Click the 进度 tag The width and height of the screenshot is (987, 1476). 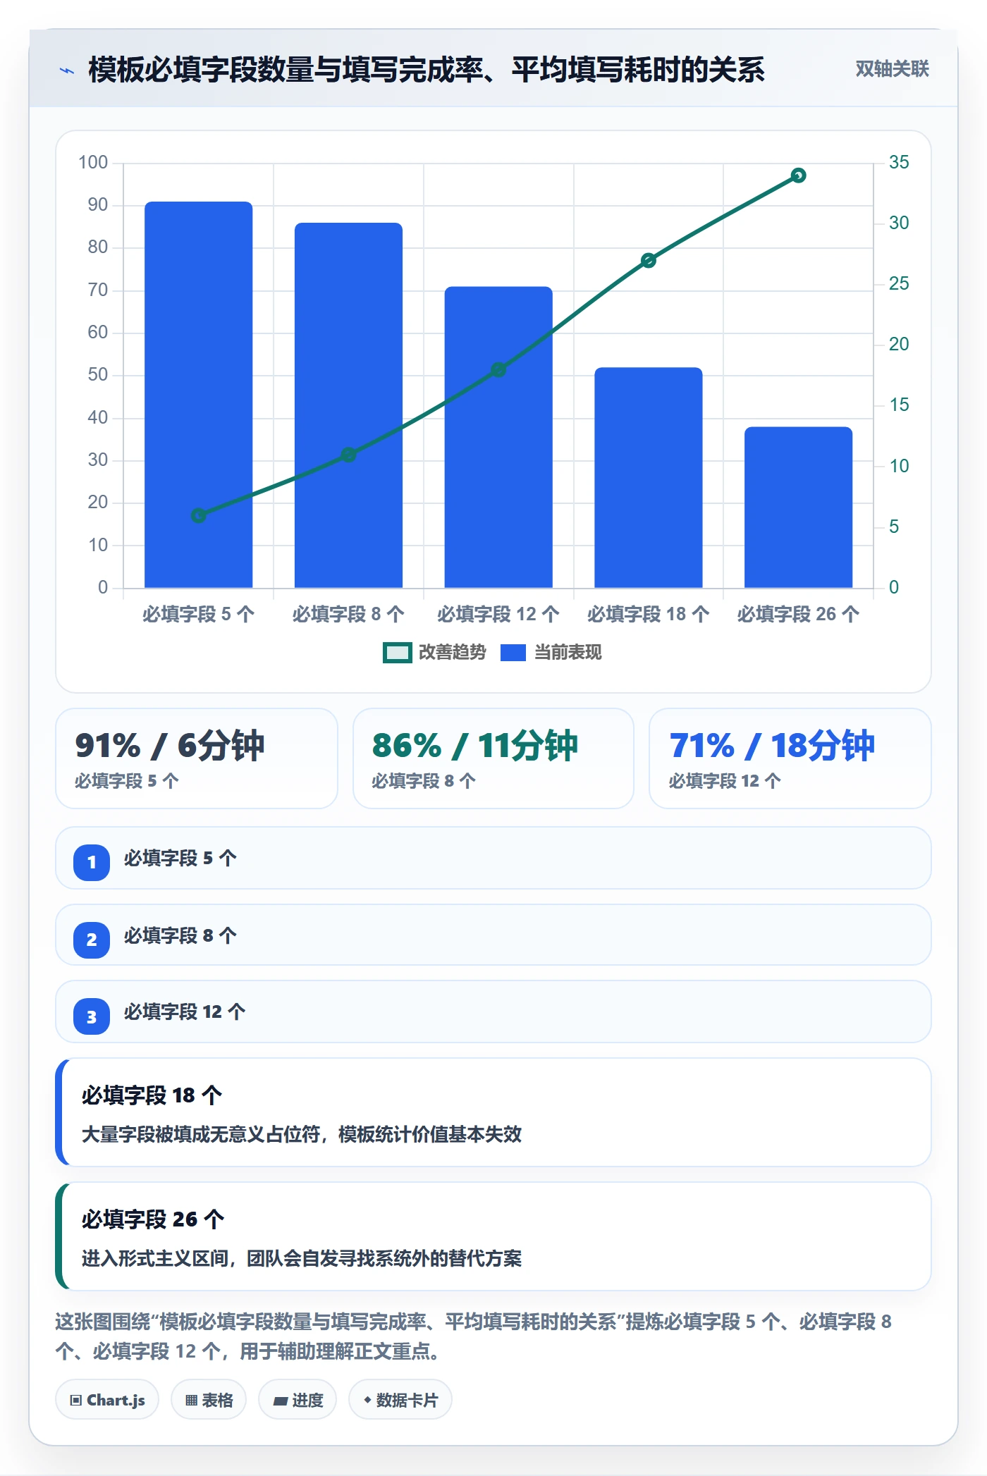[x=298, y=1400]
